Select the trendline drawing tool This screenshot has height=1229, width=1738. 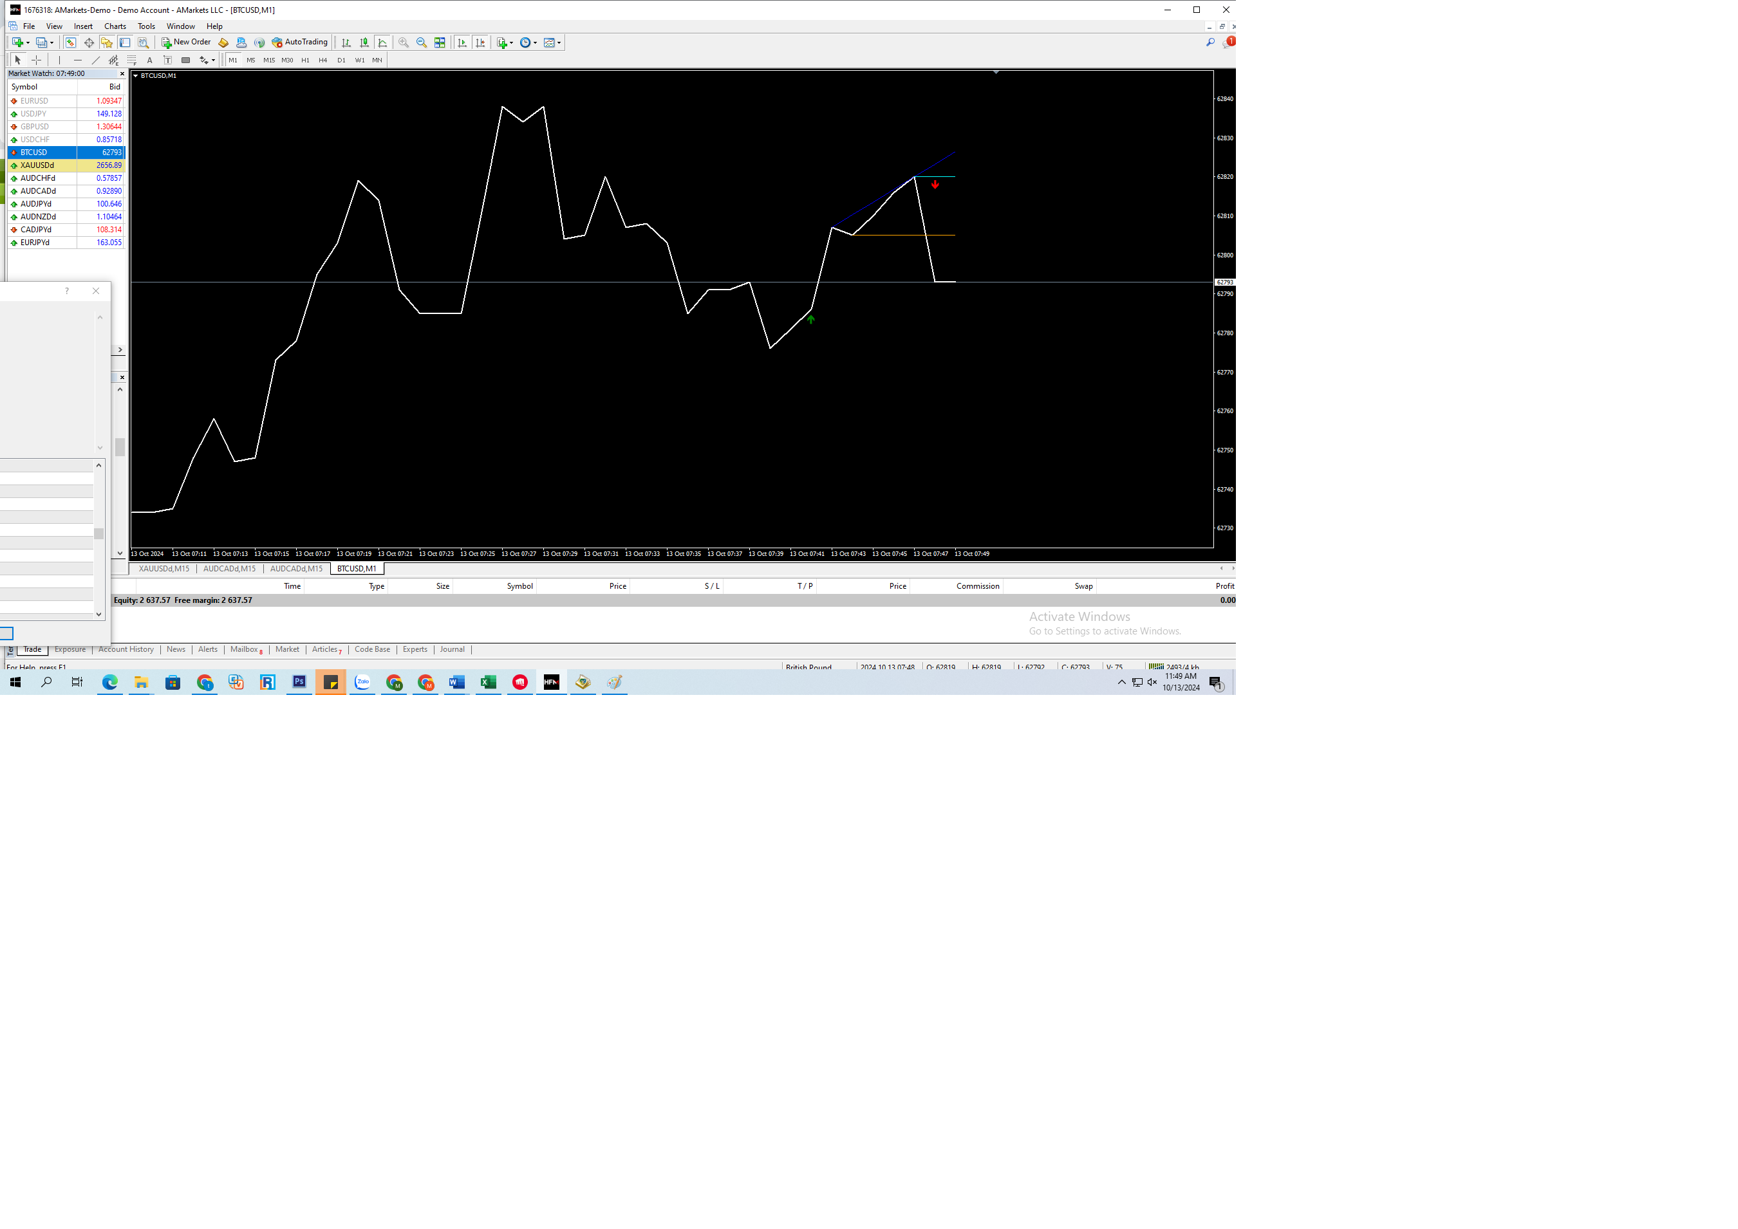point(95,60)
